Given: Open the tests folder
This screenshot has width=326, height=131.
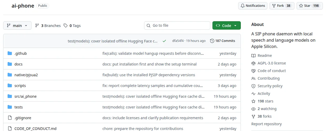Looking at the screenshot, I should point(19,107).
